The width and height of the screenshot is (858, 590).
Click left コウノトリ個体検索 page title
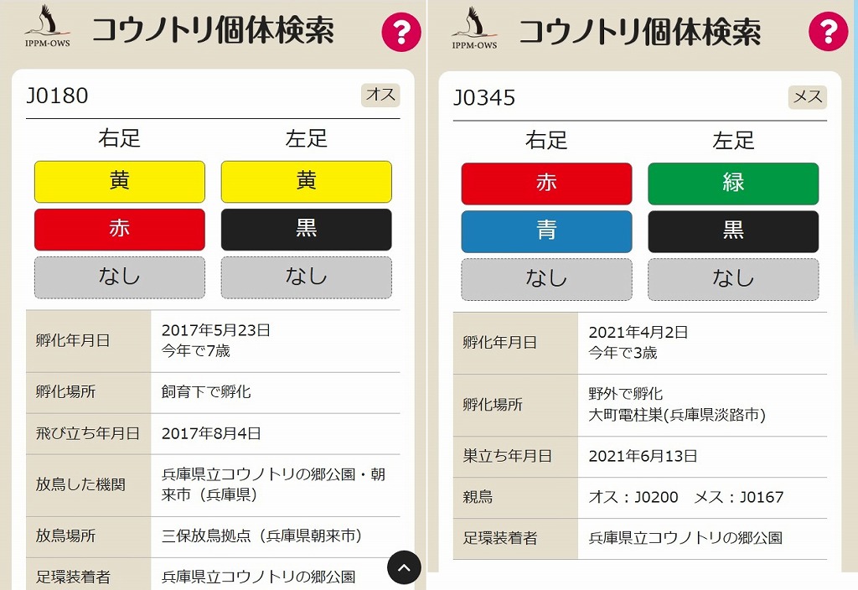[214, 29]
